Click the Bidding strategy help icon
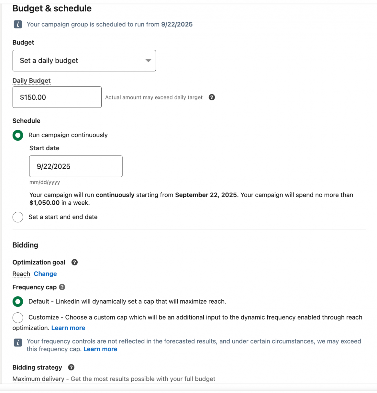Viewport: 377px width, 393px height. coord(71,367)
